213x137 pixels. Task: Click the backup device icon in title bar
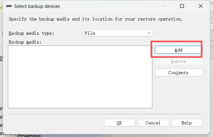click(9, 6)
